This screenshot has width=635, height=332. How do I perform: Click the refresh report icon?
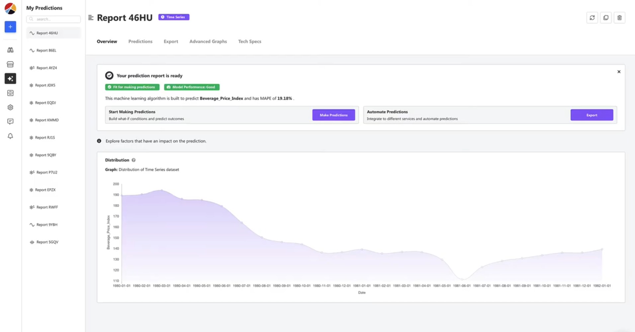592,18
